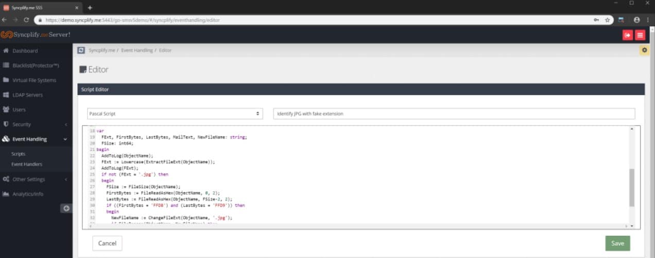Click the Editor breadcrumb item
Viewport: 655px width, 258px height.
tap(165, 50)
